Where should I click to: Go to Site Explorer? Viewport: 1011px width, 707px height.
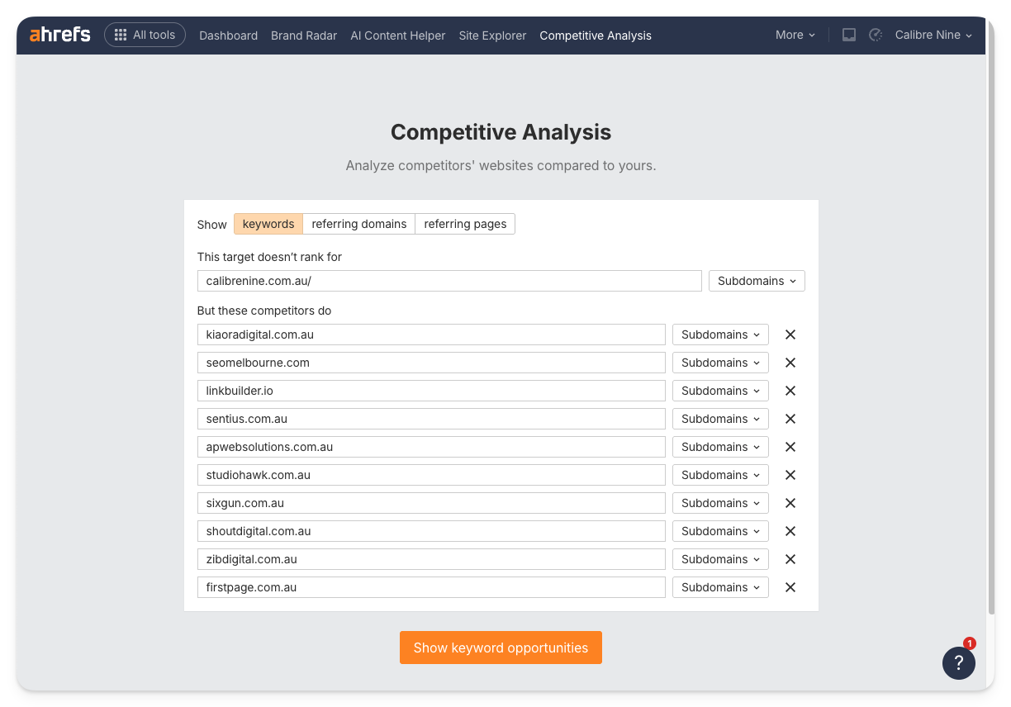click(x=492, y=36)
